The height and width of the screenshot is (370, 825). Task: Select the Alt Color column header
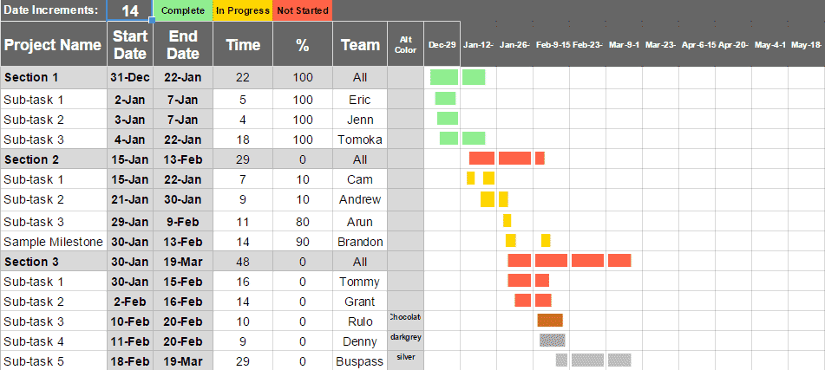(405, 44)
